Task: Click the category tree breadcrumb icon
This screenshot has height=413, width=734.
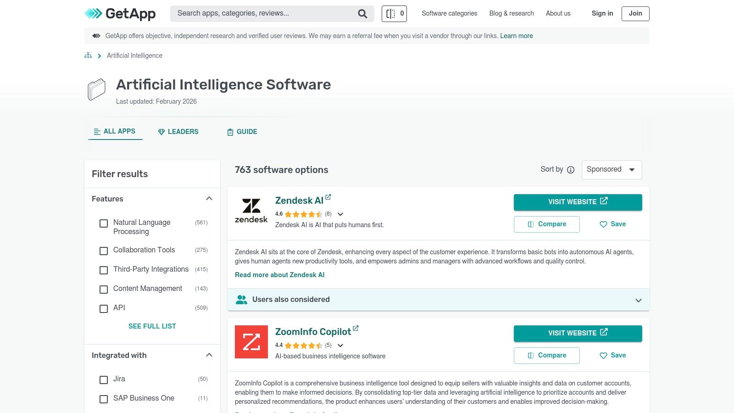Action: click(88, 56)
